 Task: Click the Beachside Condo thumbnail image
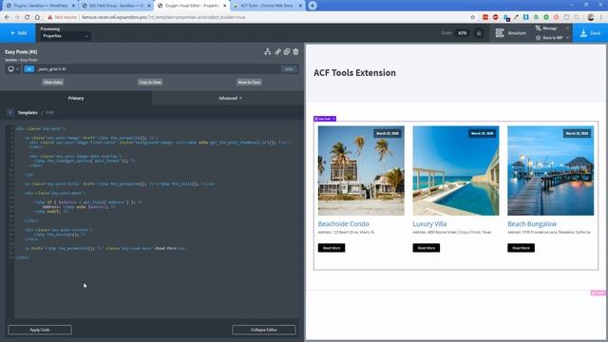pos(361,171)
